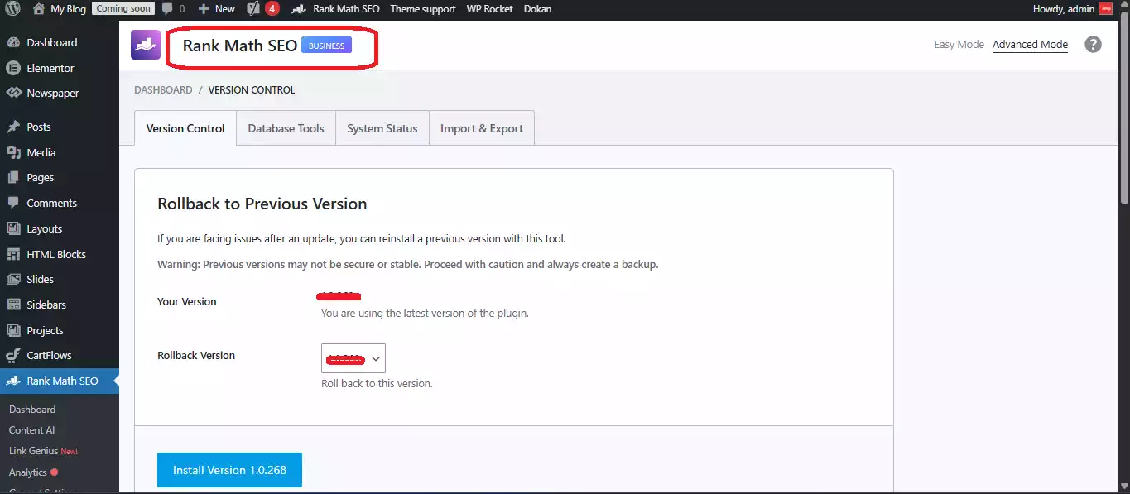Click the CartFlows sidebar icon
The height and width of the screenshot is (494, 1130).
click(13, 355)
